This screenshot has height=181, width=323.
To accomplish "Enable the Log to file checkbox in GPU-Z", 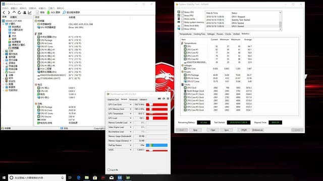I will pyautogui.click(x=109, y=170).
